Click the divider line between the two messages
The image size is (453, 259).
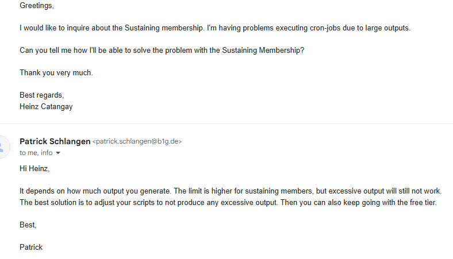pos(226,123)
